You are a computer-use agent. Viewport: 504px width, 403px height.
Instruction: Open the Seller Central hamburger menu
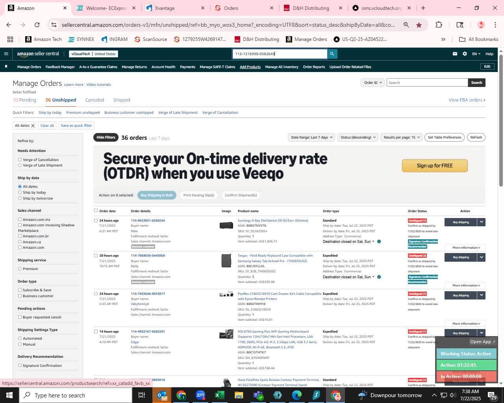coord(6,54)
